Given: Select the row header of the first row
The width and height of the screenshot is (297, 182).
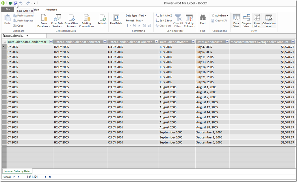Looking at the screenshot, I should click(4, 47).
